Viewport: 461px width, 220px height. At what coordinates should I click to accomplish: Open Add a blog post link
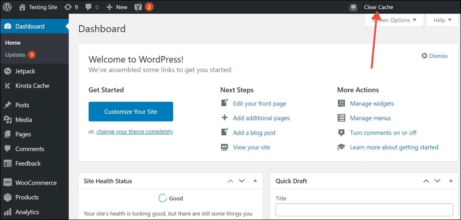[254, 133]
